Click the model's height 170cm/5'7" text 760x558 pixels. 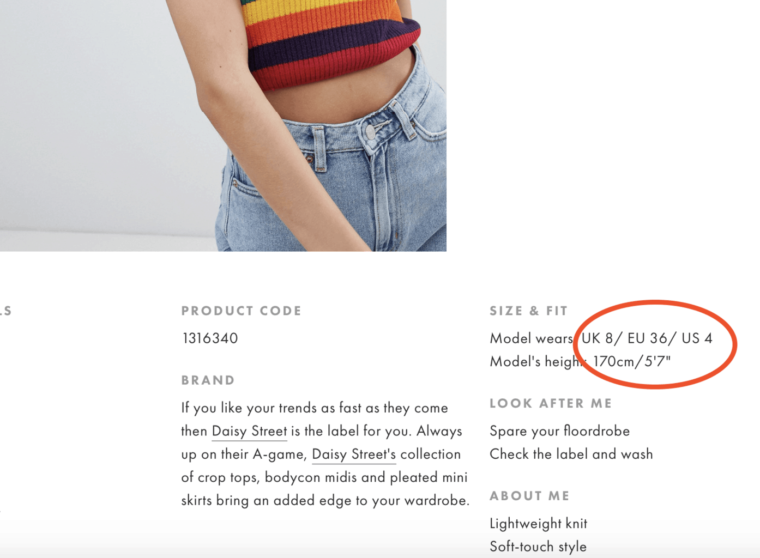coord(632,361)
